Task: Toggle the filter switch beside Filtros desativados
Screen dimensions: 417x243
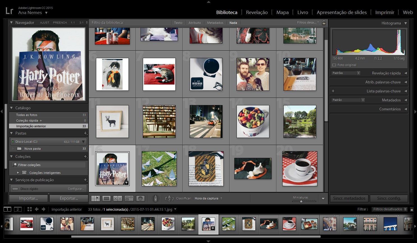Action: pos(412,209)
